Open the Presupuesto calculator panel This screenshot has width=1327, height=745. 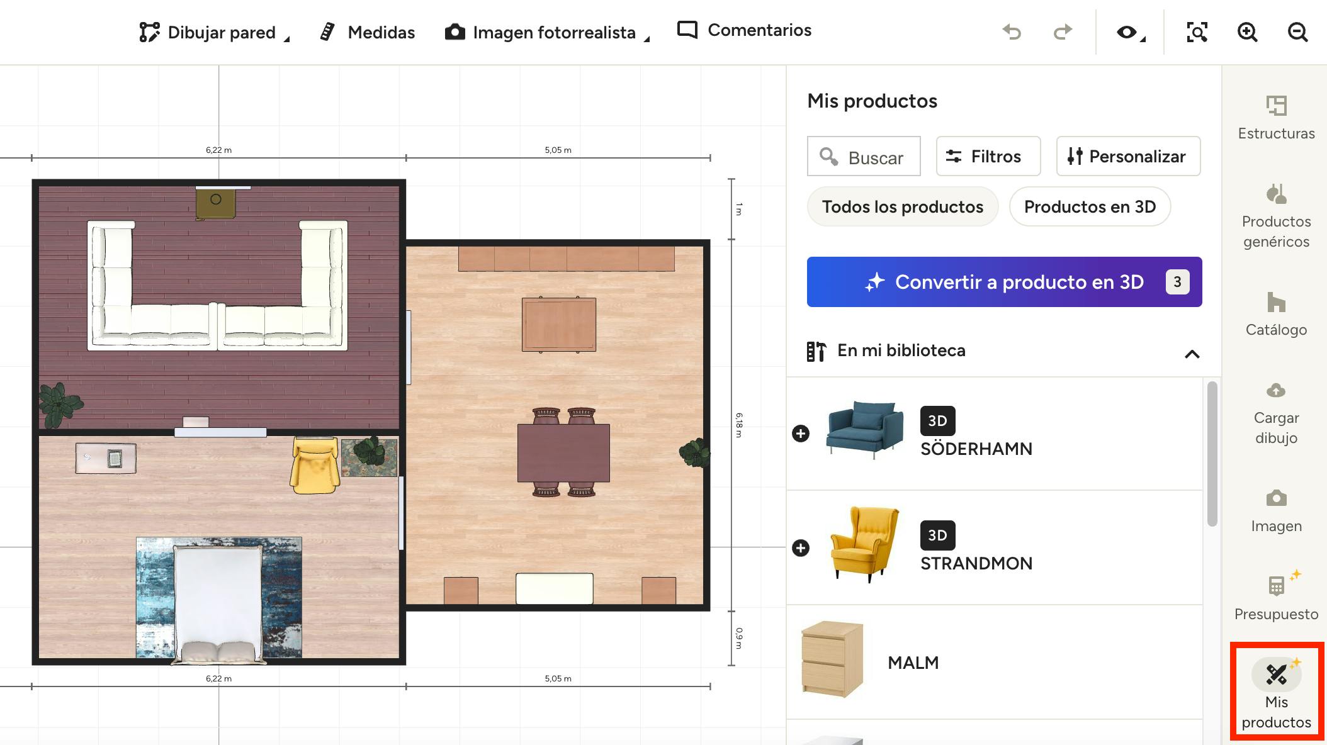[x=1276, y=596]
